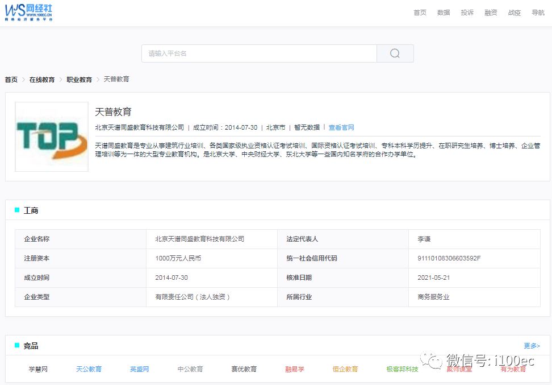The image size is (552, 385).
Task: Open 战疫 in the top navigation
Action: tap(514, 13)
